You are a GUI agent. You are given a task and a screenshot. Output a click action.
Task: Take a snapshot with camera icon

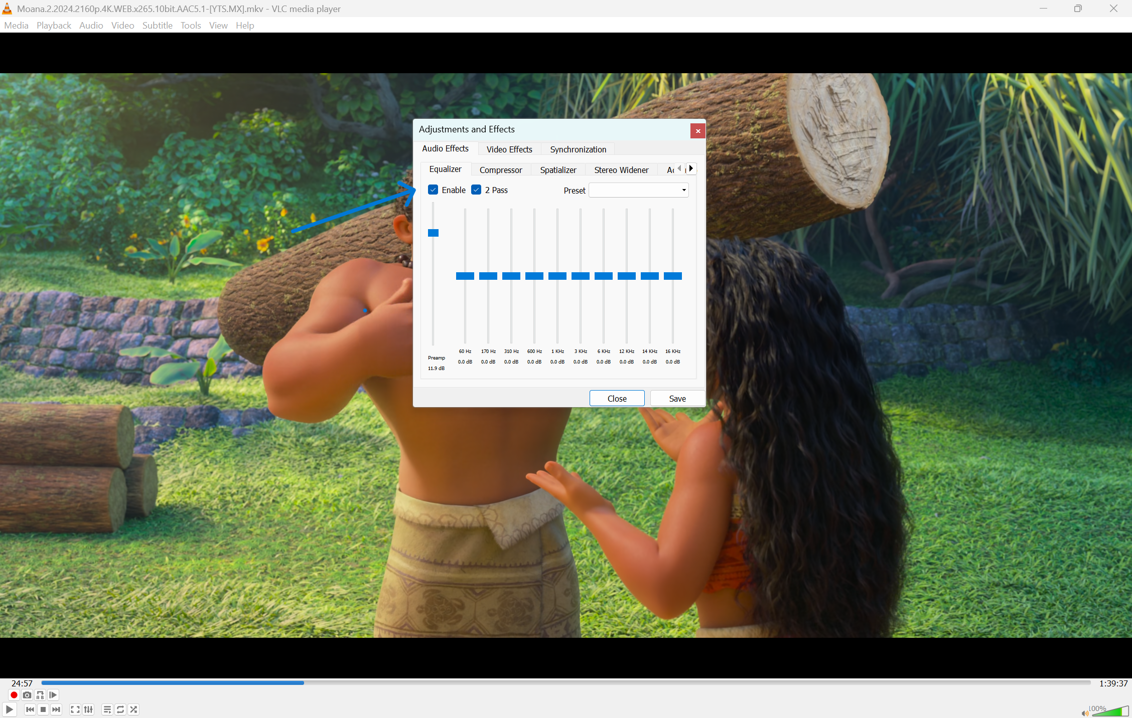click(27, 695)
